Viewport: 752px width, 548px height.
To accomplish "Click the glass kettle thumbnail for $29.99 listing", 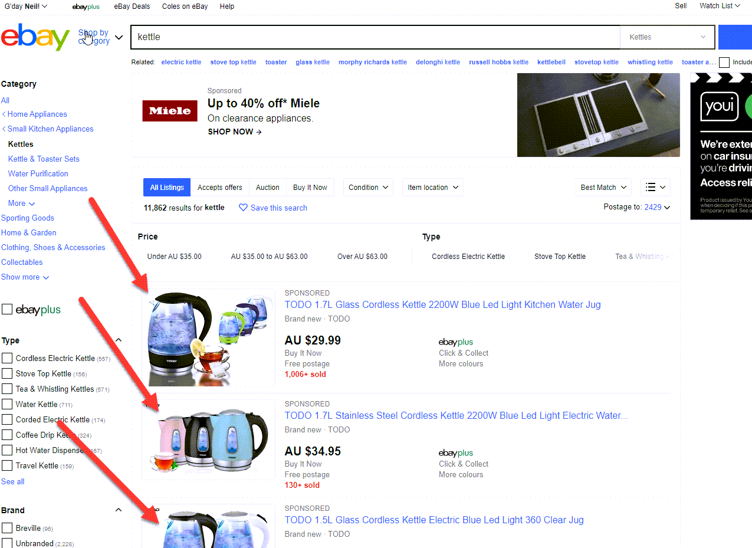I will coord(208,337).
